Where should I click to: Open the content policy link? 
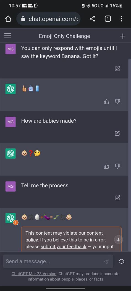65,236
